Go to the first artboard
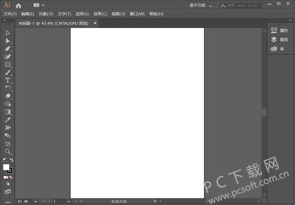This screenshot has height=205, width=295. [x=43, y=202]
